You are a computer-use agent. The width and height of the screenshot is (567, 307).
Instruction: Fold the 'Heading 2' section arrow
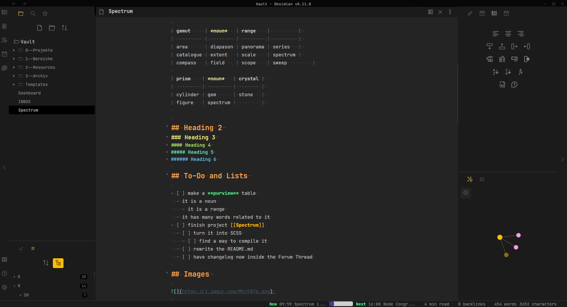coord(167,126)
